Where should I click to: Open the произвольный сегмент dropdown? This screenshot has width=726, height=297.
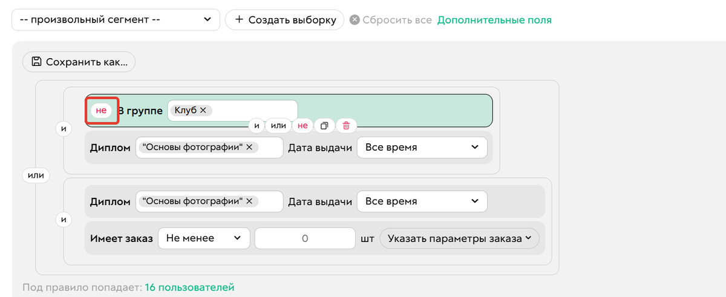point(116,20)
